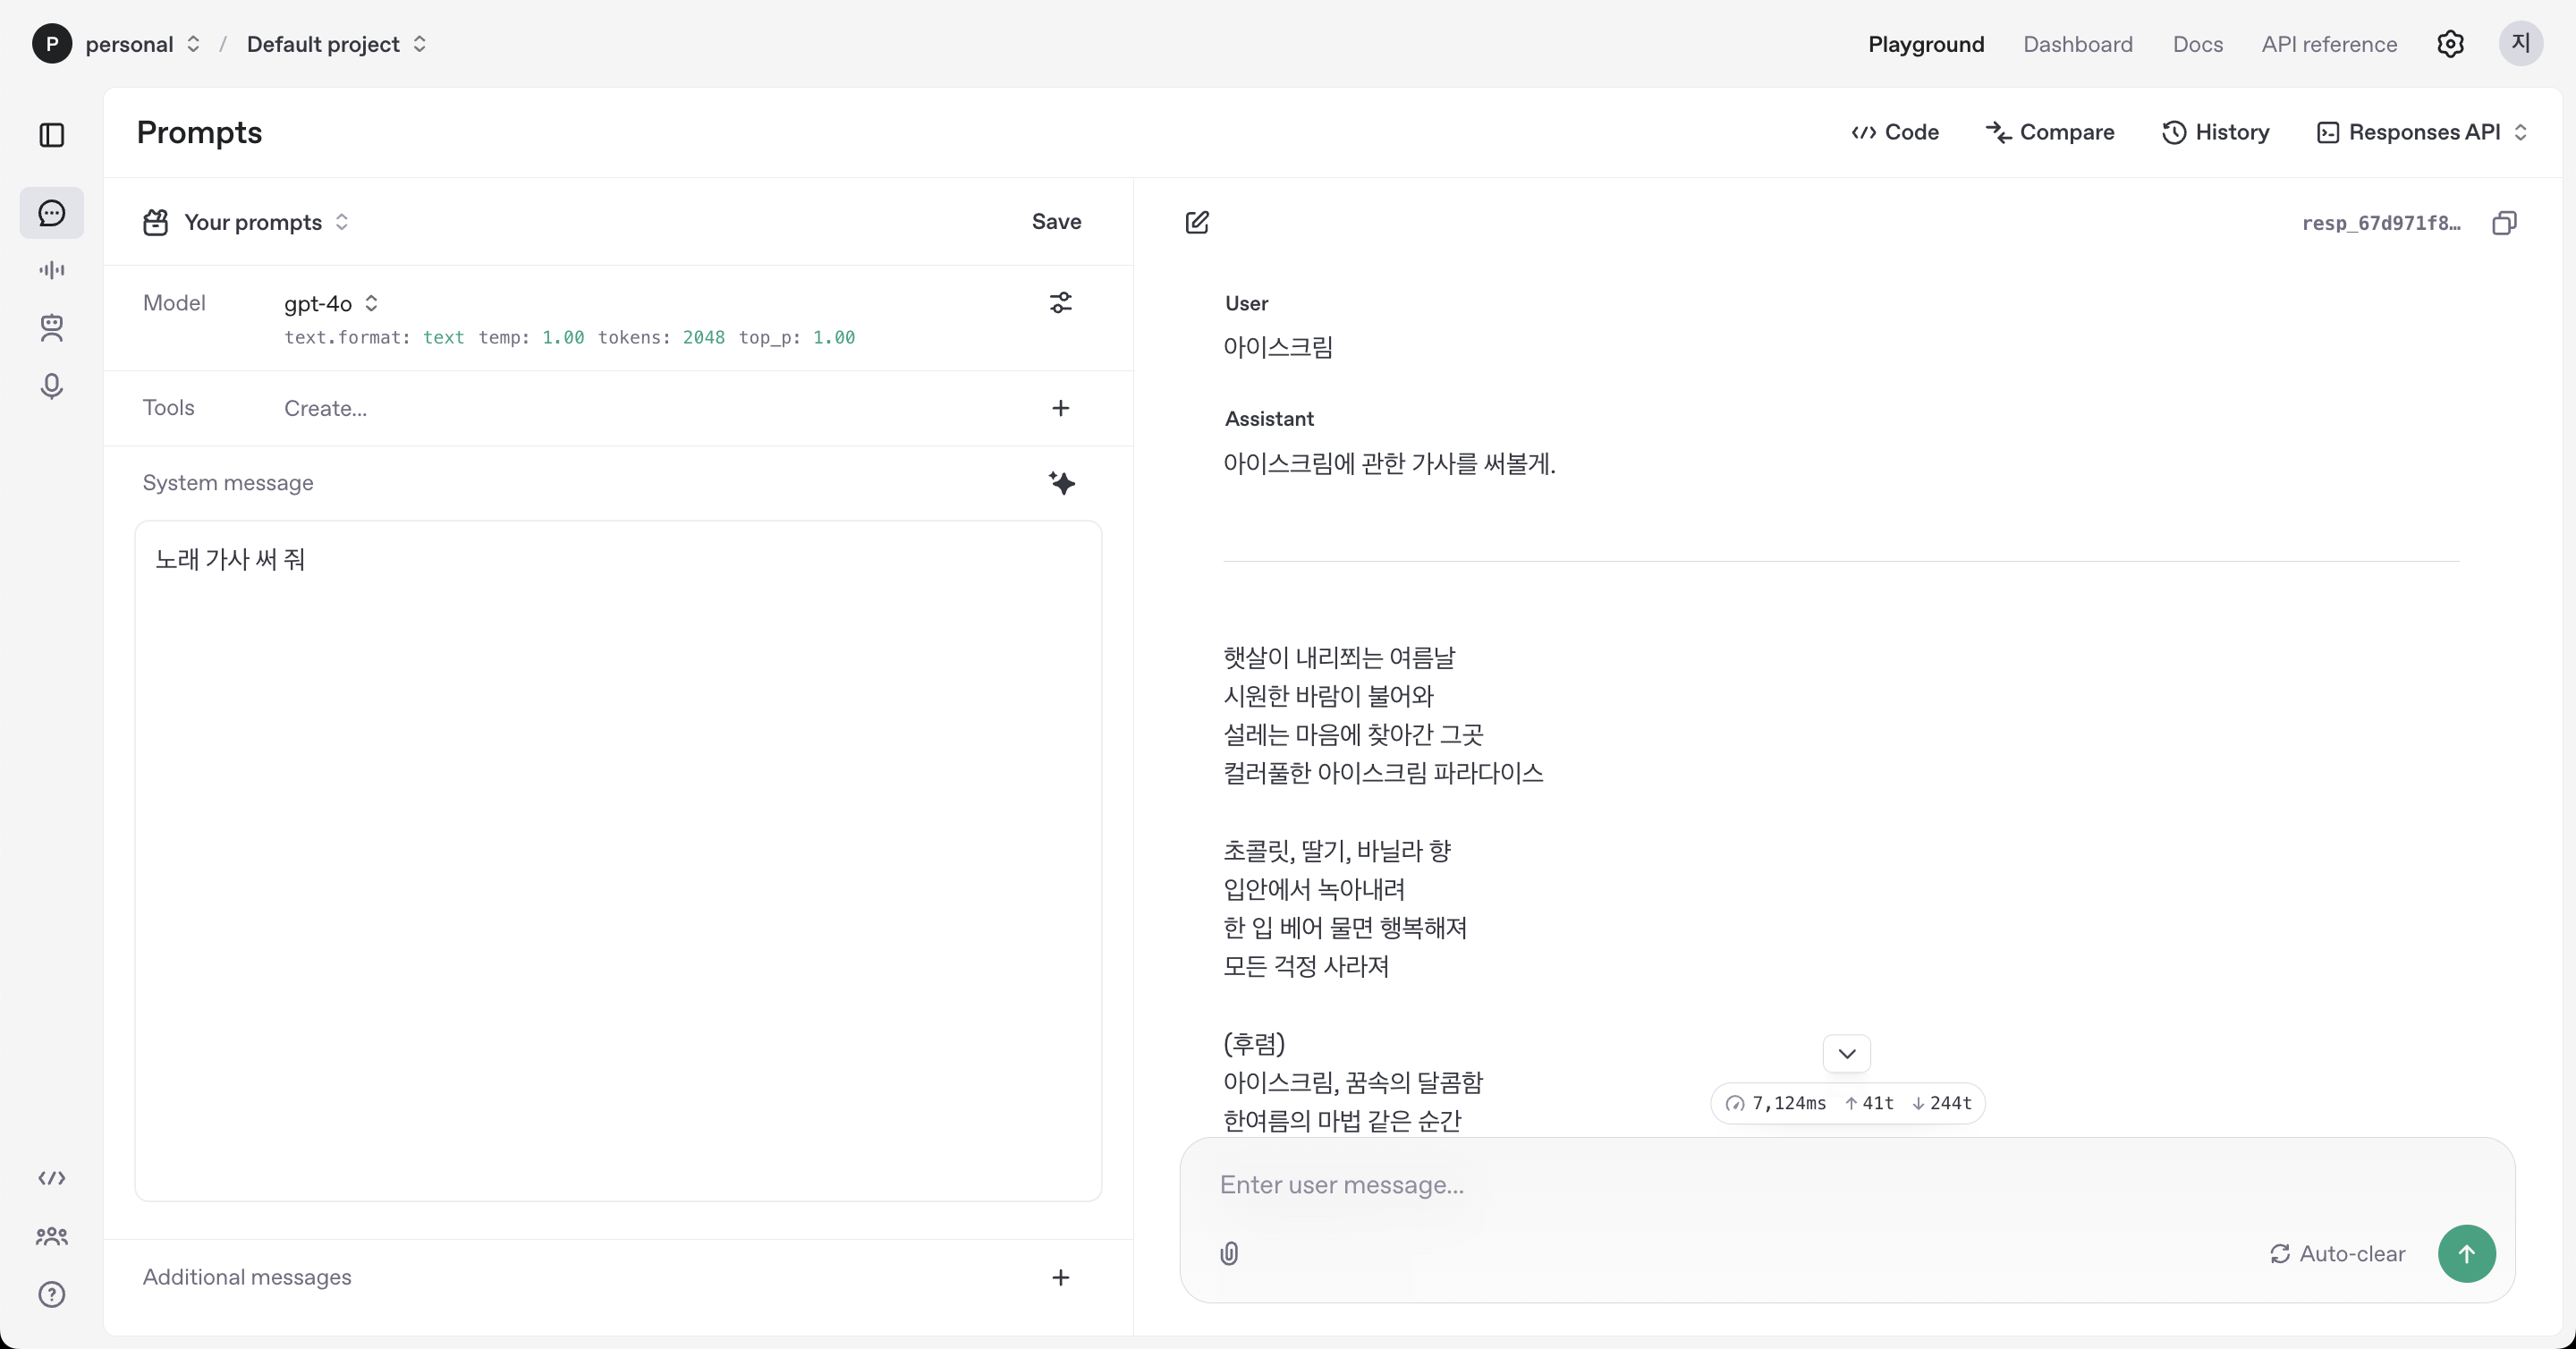The image size is (2576, 1349).
Task: Click the Save button
Action: [1056, 222]
